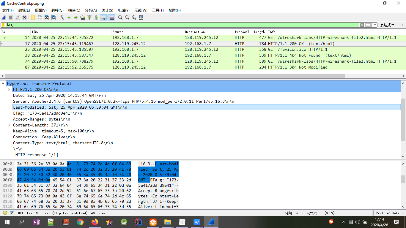Open the 工具(T) menu
The width and height of the screenshot is (406, 228).
(x=158, y=10)
